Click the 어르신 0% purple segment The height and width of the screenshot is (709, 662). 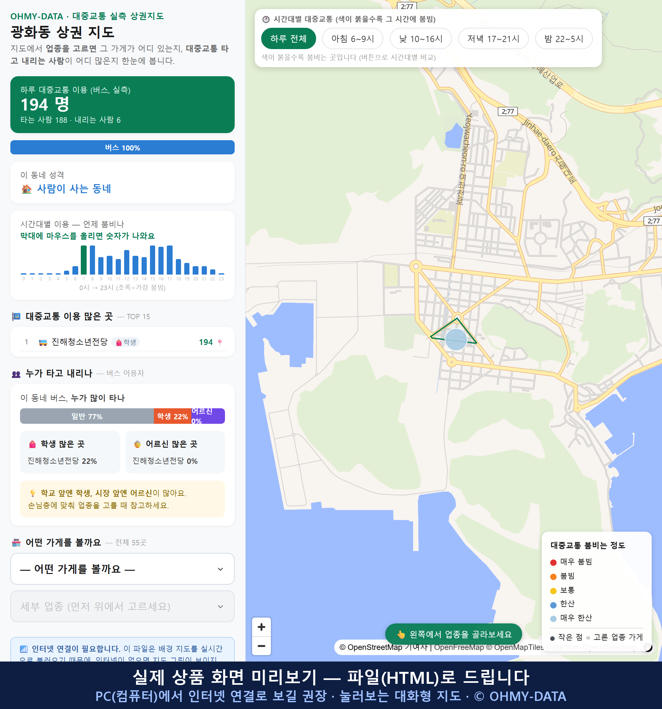208,416
